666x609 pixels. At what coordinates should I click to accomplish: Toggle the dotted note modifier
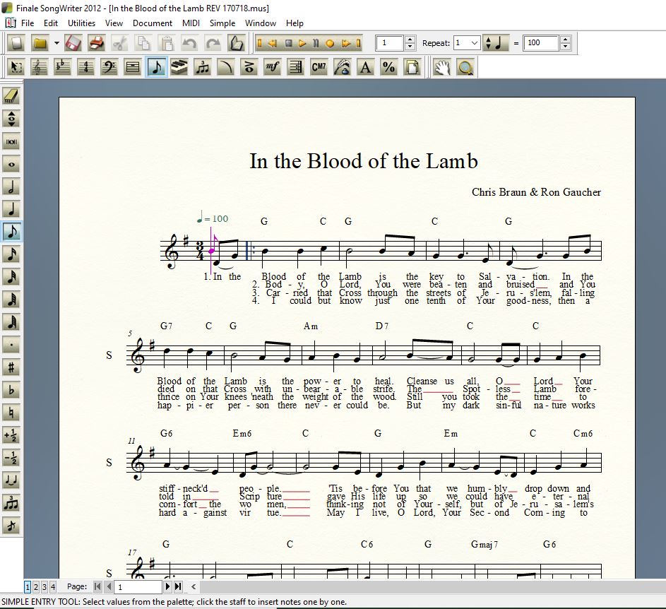tap(11, 345)
